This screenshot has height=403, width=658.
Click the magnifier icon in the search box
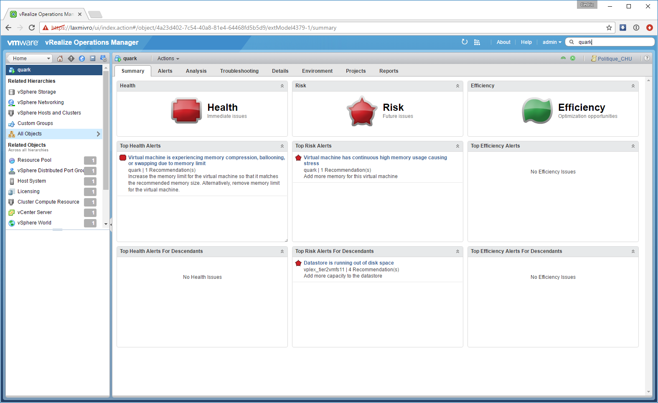[572, 42]
